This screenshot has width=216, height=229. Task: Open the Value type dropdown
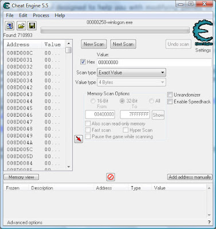pos(131,82)
